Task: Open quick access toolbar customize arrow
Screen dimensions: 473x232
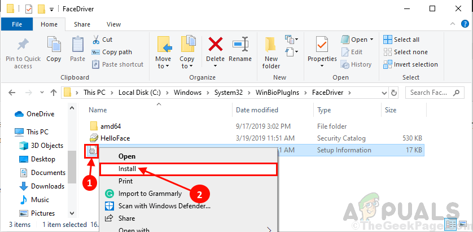Action: [x=51, y=10]
